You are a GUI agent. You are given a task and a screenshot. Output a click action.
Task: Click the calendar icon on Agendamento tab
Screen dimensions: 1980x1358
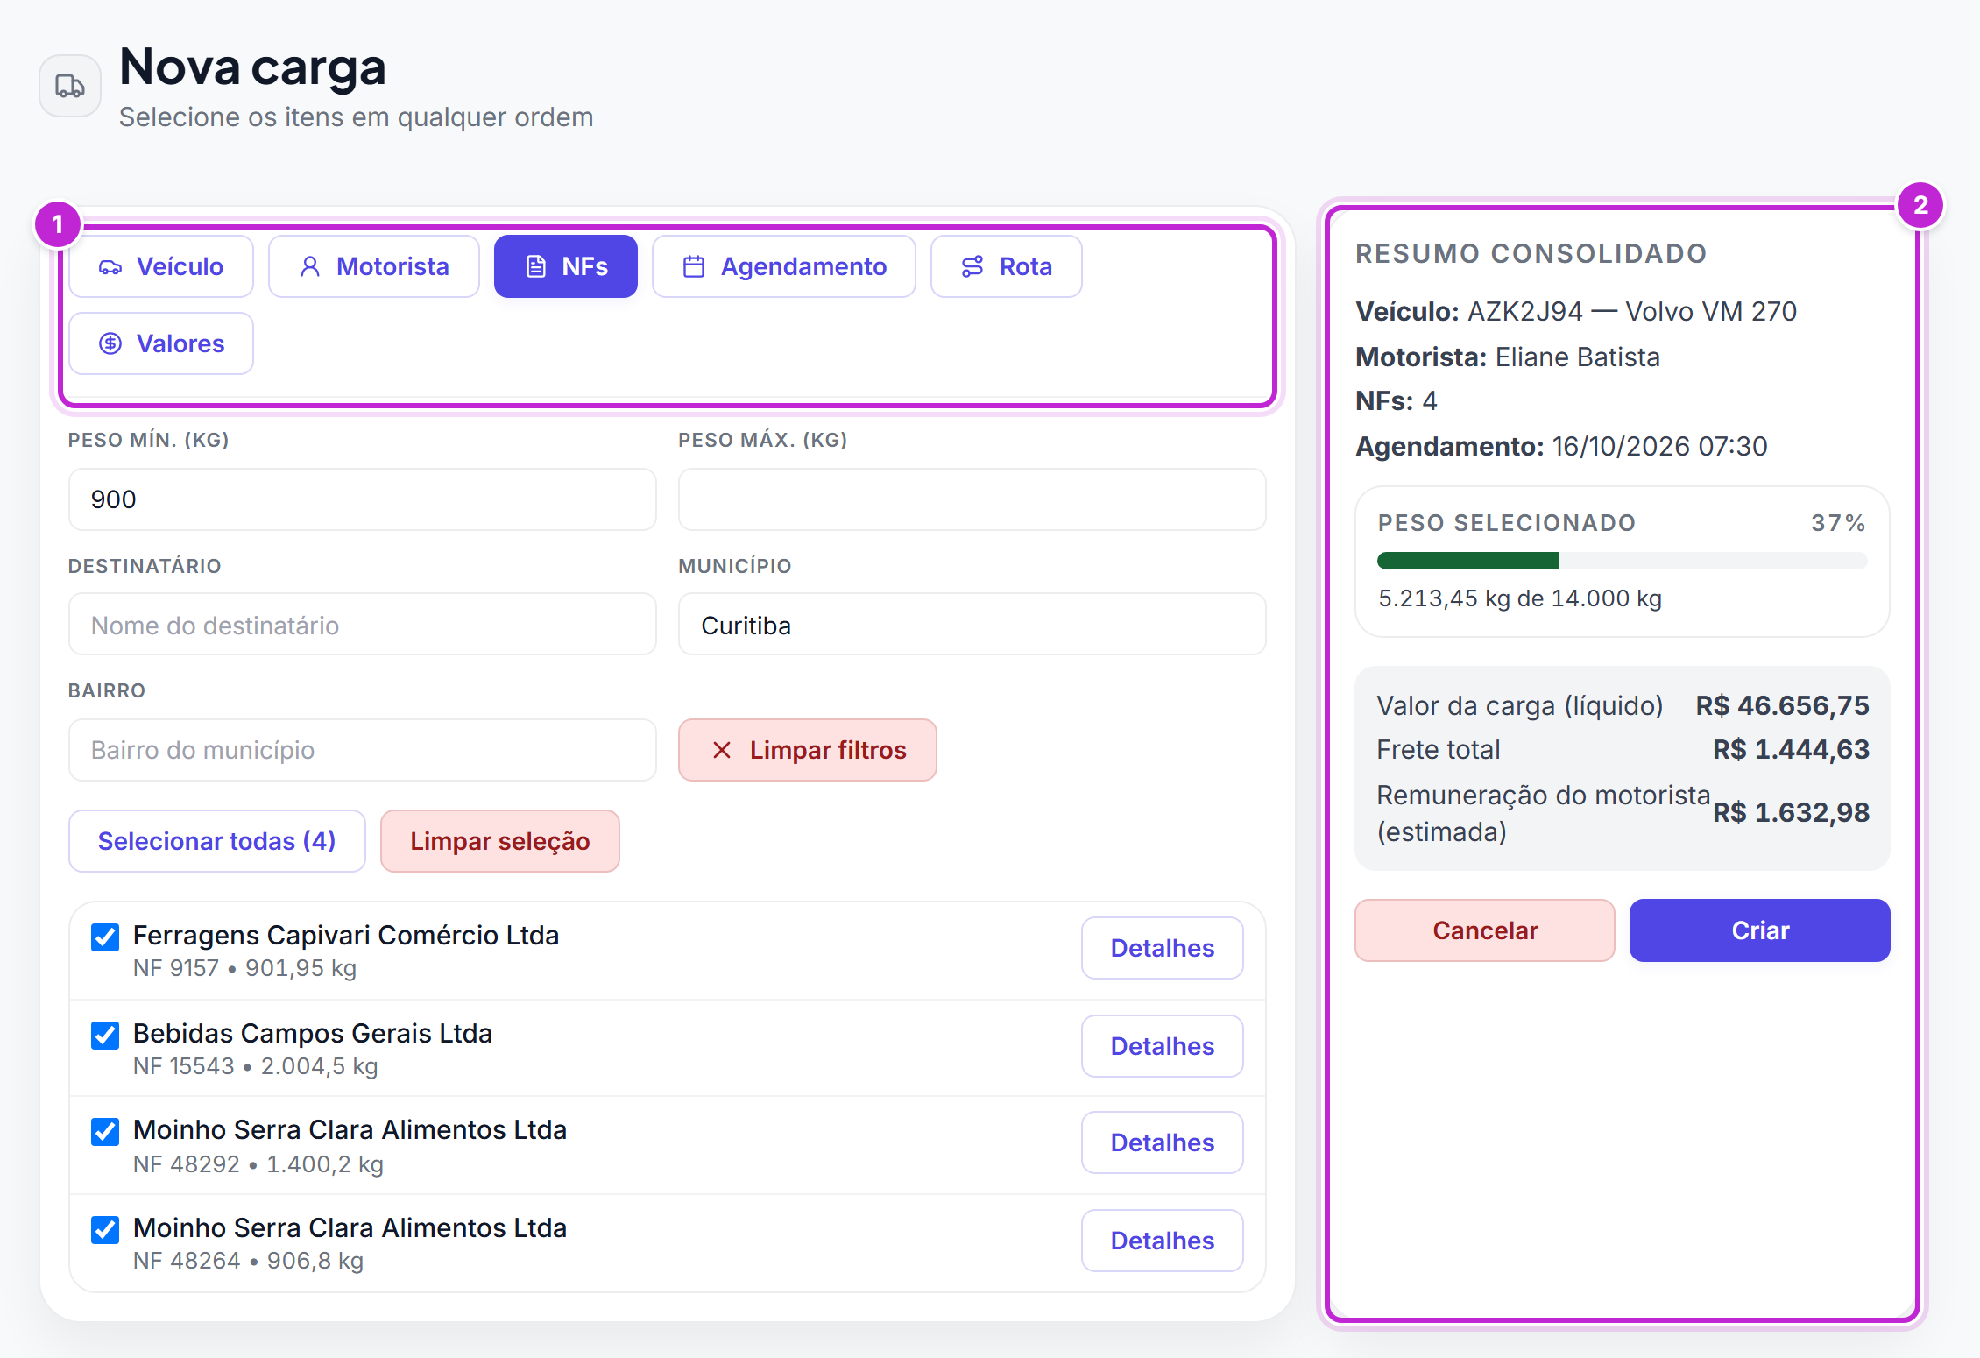click(694, 267)
